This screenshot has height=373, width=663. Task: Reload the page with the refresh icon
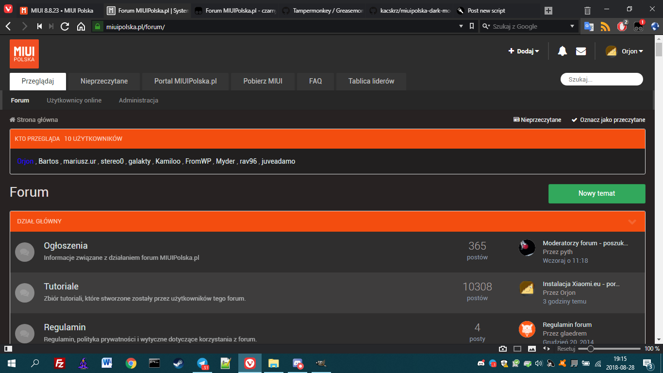point(65,27)
